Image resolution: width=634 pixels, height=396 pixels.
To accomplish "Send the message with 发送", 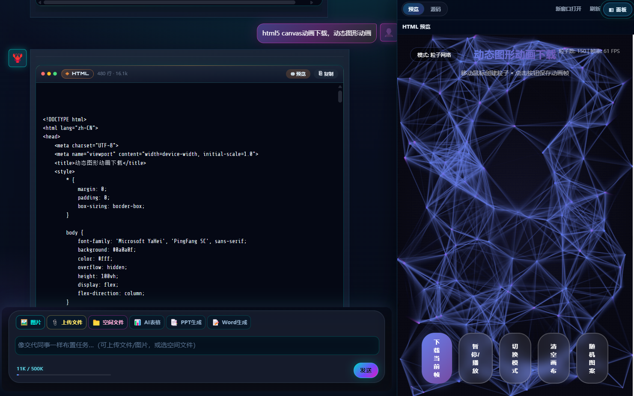I will 366,370.
